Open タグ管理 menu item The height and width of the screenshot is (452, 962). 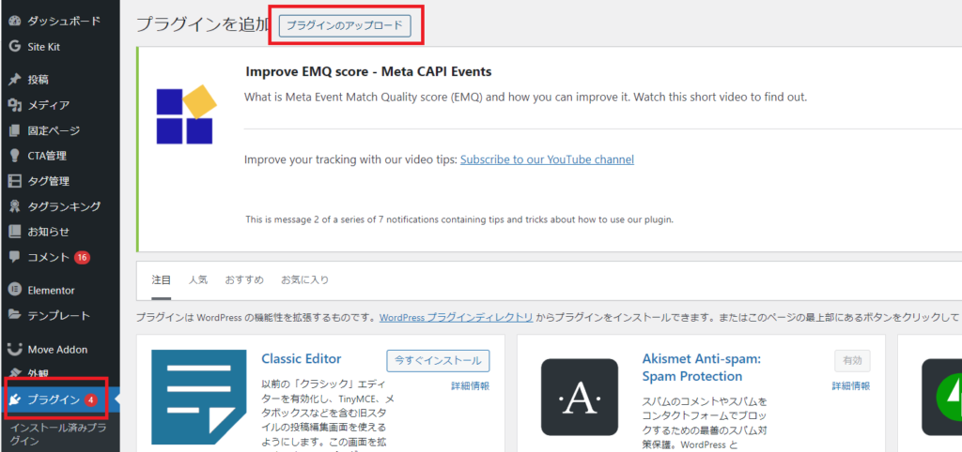tap(49, 181)
